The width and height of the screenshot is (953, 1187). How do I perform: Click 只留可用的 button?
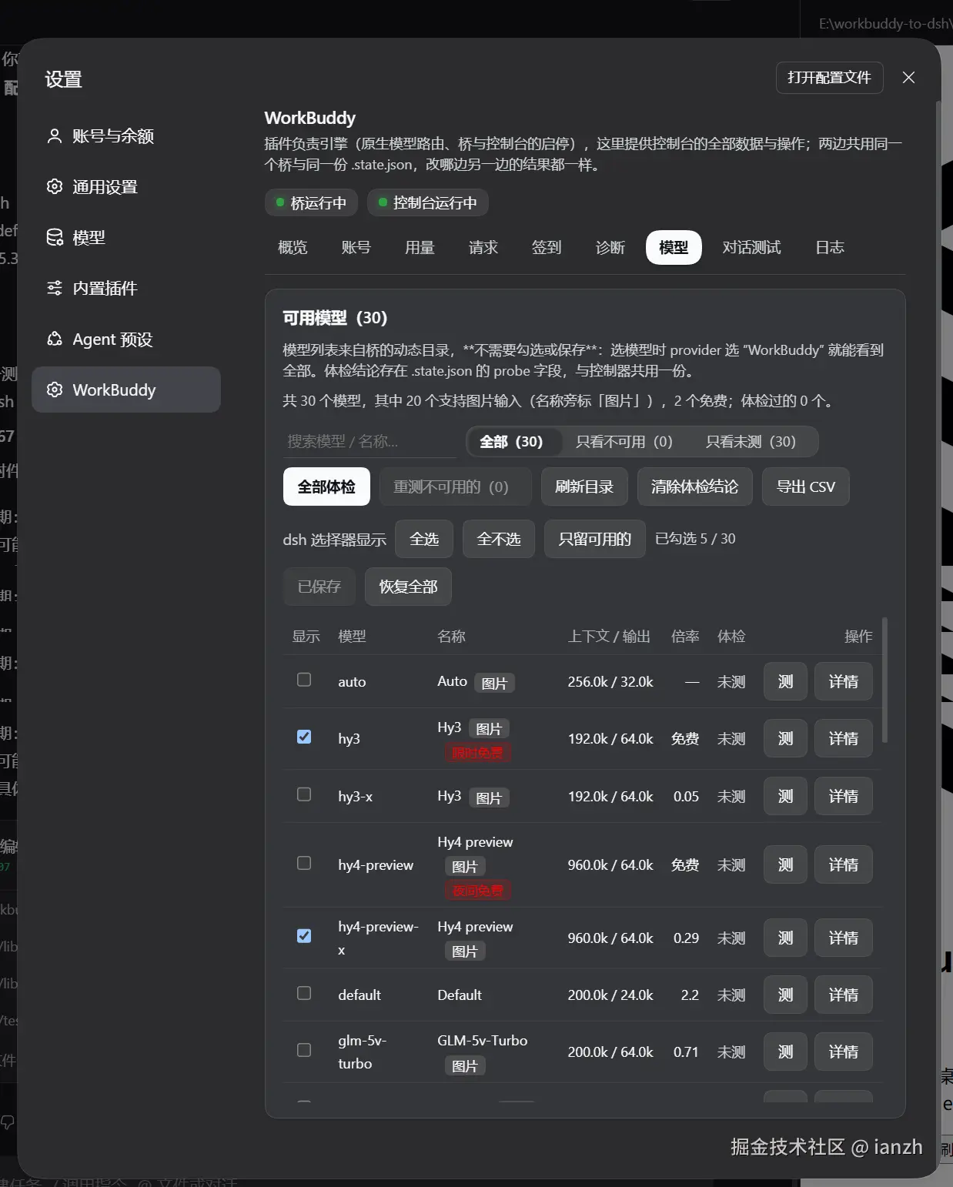(595, 539)
